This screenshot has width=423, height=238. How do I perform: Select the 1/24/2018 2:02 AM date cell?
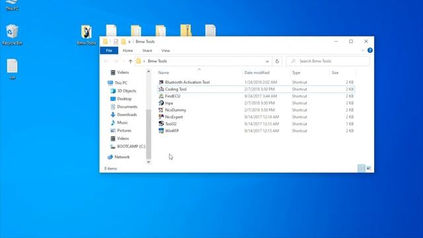[x=260, y=82]
